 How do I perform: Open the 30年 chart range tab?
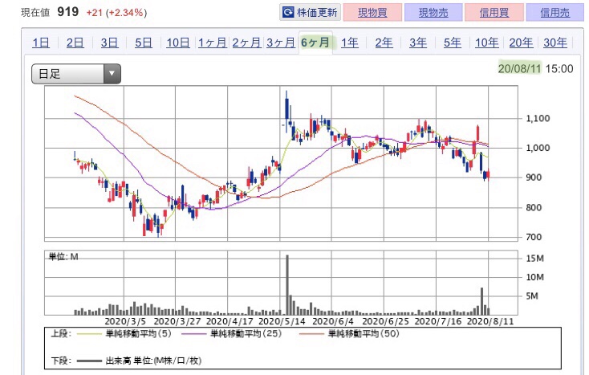(x=554, y=43)
